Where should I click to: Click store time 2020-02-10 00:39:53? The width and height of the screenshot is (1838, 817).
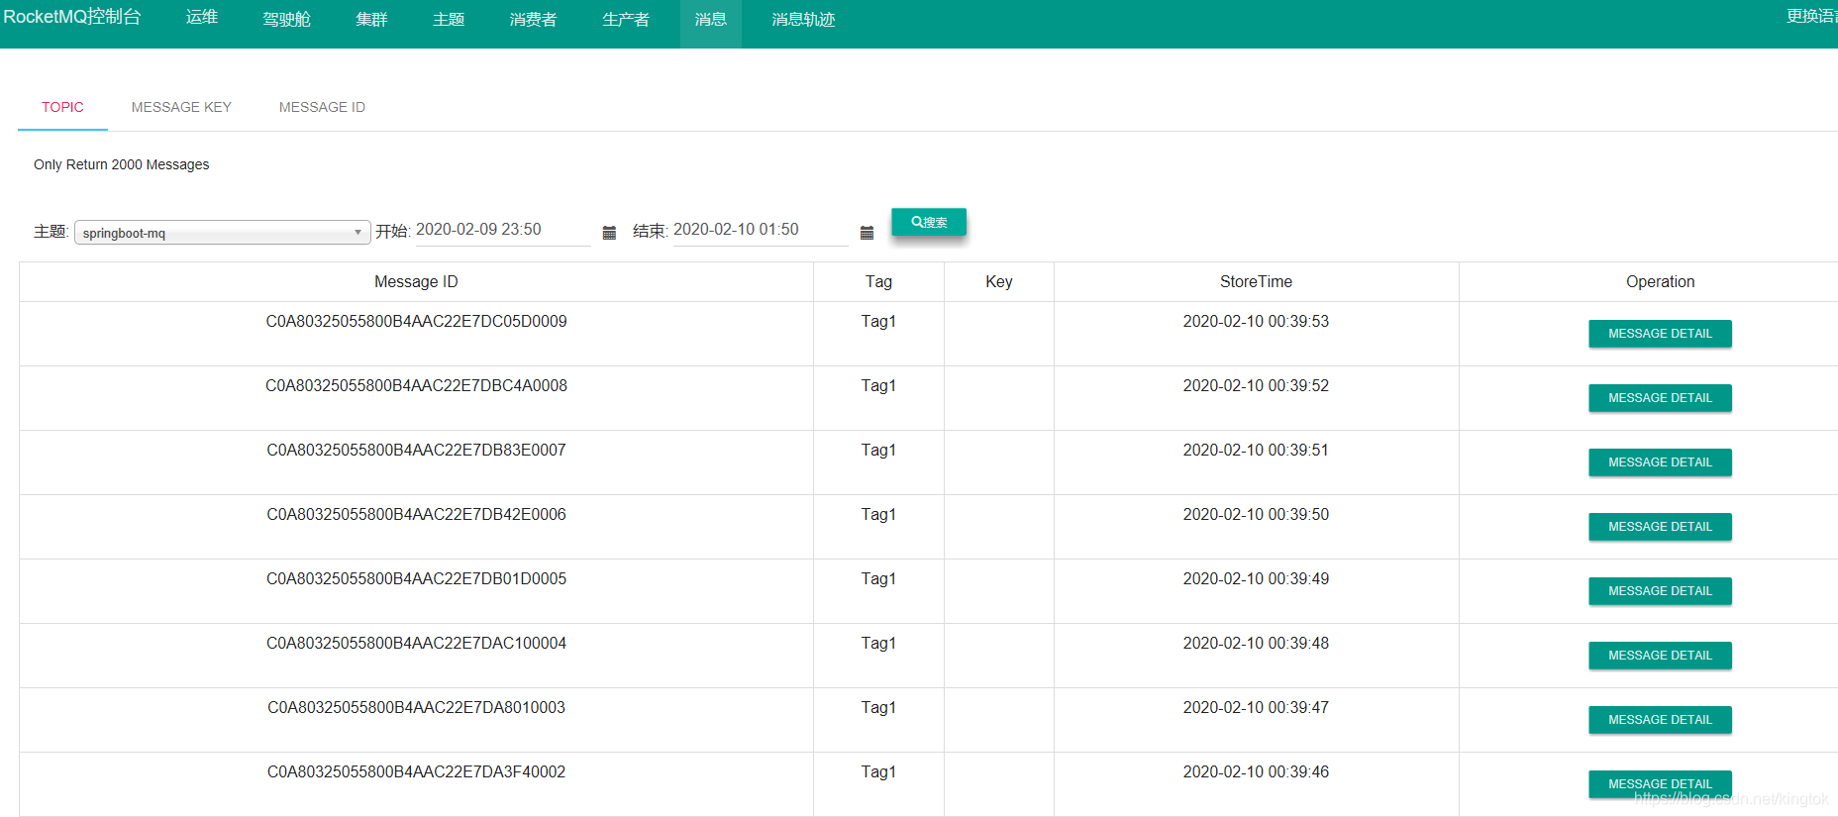1256,322
